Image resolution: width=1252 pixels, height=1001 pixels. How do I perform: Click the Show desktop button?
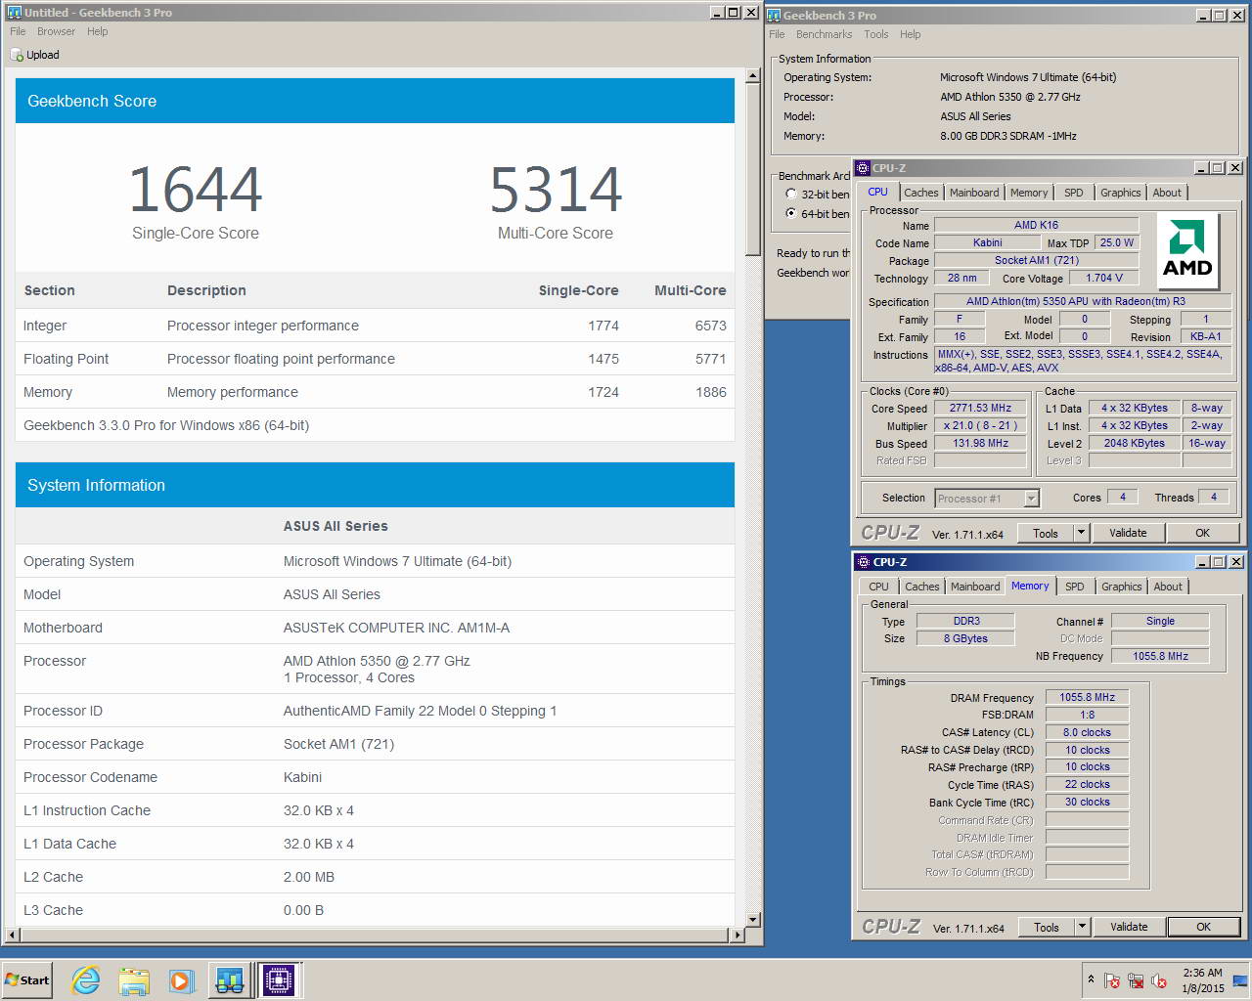[1240, 980]
